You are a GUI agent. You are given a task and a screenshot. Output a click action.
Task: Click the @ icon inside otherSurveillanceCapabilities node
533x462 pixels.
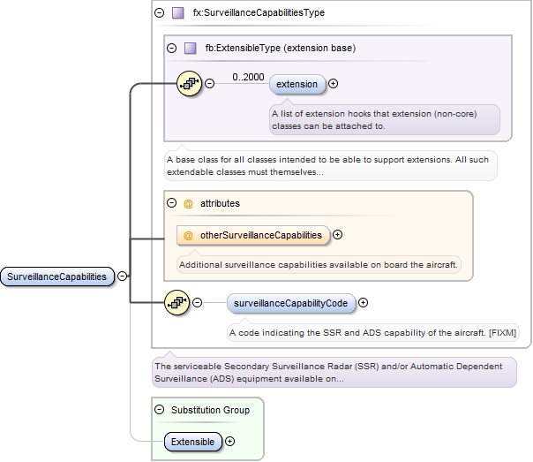pyautogui.click(x=188, y=235)
